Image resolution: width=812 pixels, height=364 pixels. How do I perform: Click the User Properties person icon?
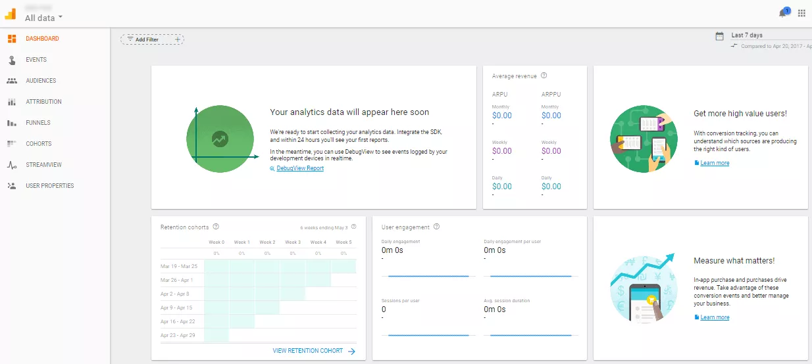pos(12,186)
